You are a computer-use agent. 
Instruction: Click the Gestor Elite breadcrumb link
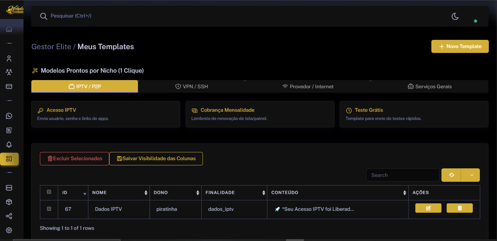tap(51, 47)
